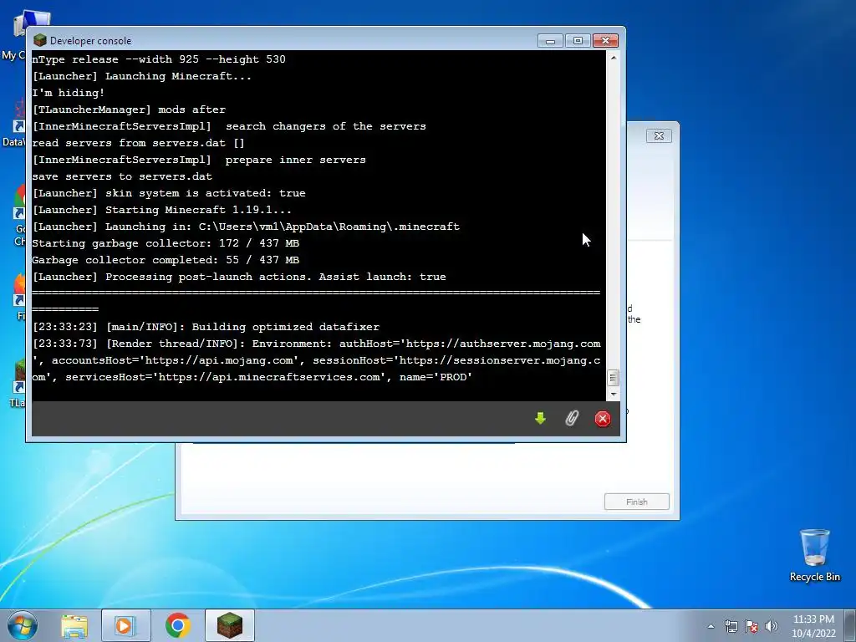This screenshot has height=642, width=856.
Task: Click the line 'I'm hiding!' in console
Action: [69, 93]
